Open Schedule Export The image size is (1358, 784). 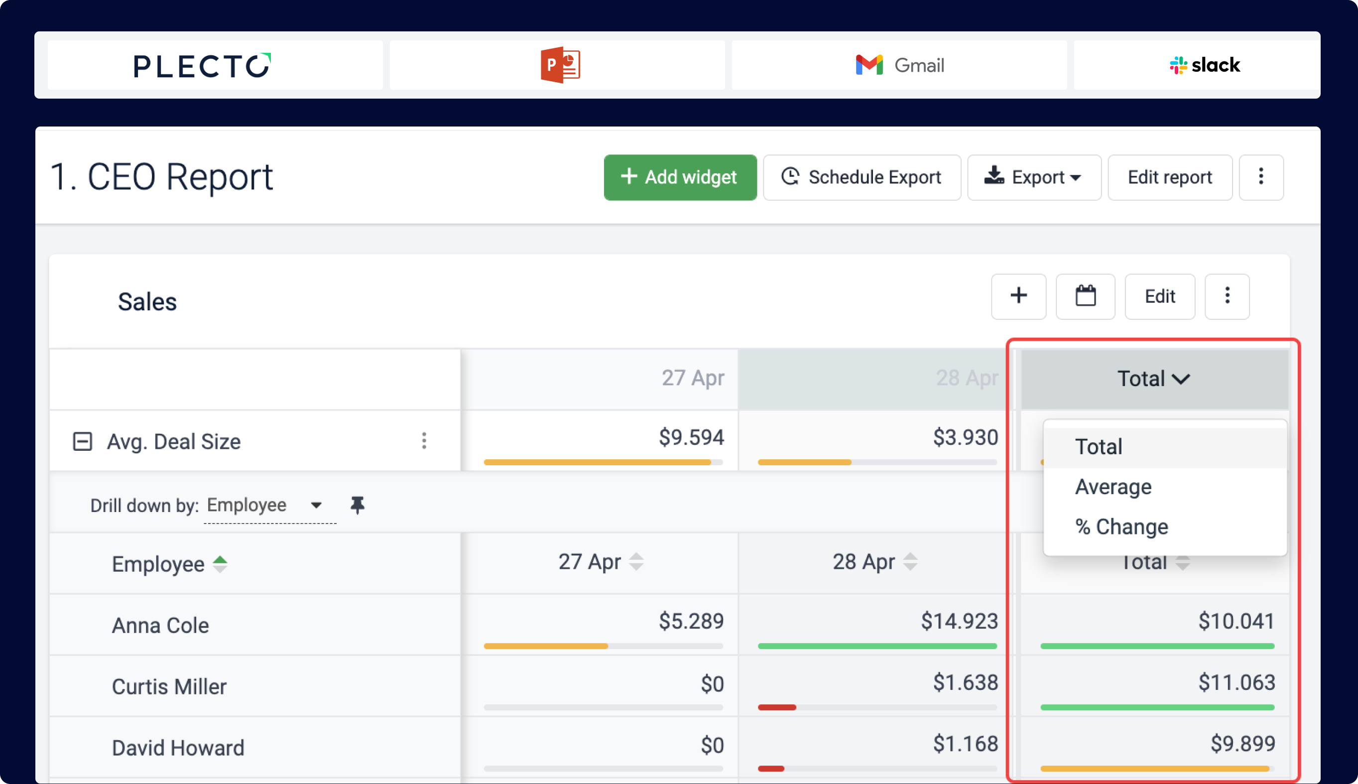point(862,177)
